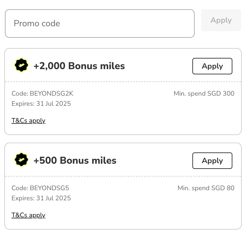Open T&Cs apply link for BEYONDSG2K
The image size is (246, 235).
pyautogui.click(x=28, y=121)
